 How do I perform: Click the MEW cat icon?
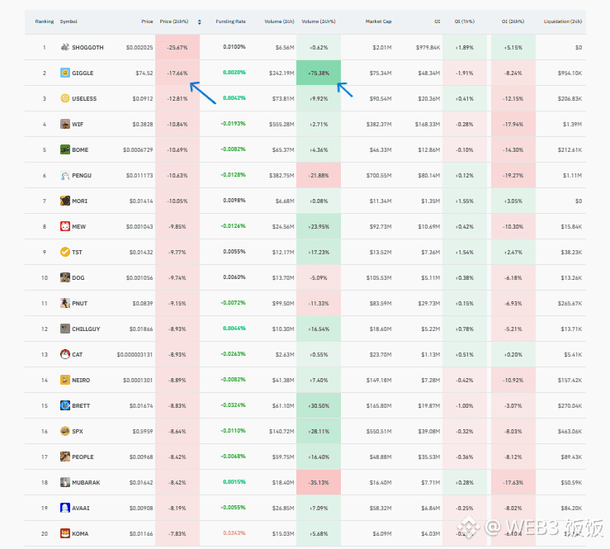(x=65, y=226)
